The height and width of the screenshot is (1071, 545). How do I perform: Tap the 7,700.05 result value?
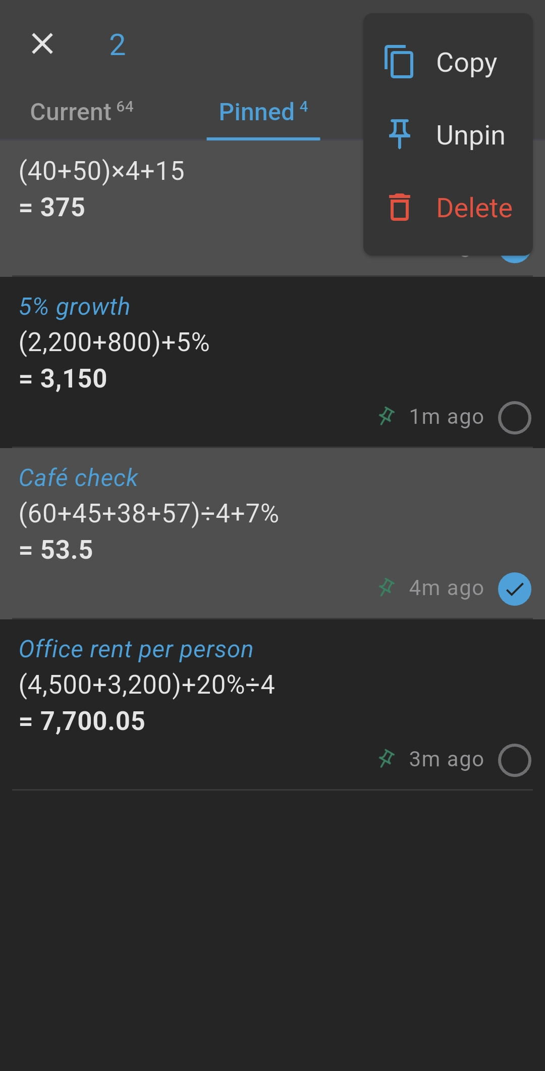(92, 721)
